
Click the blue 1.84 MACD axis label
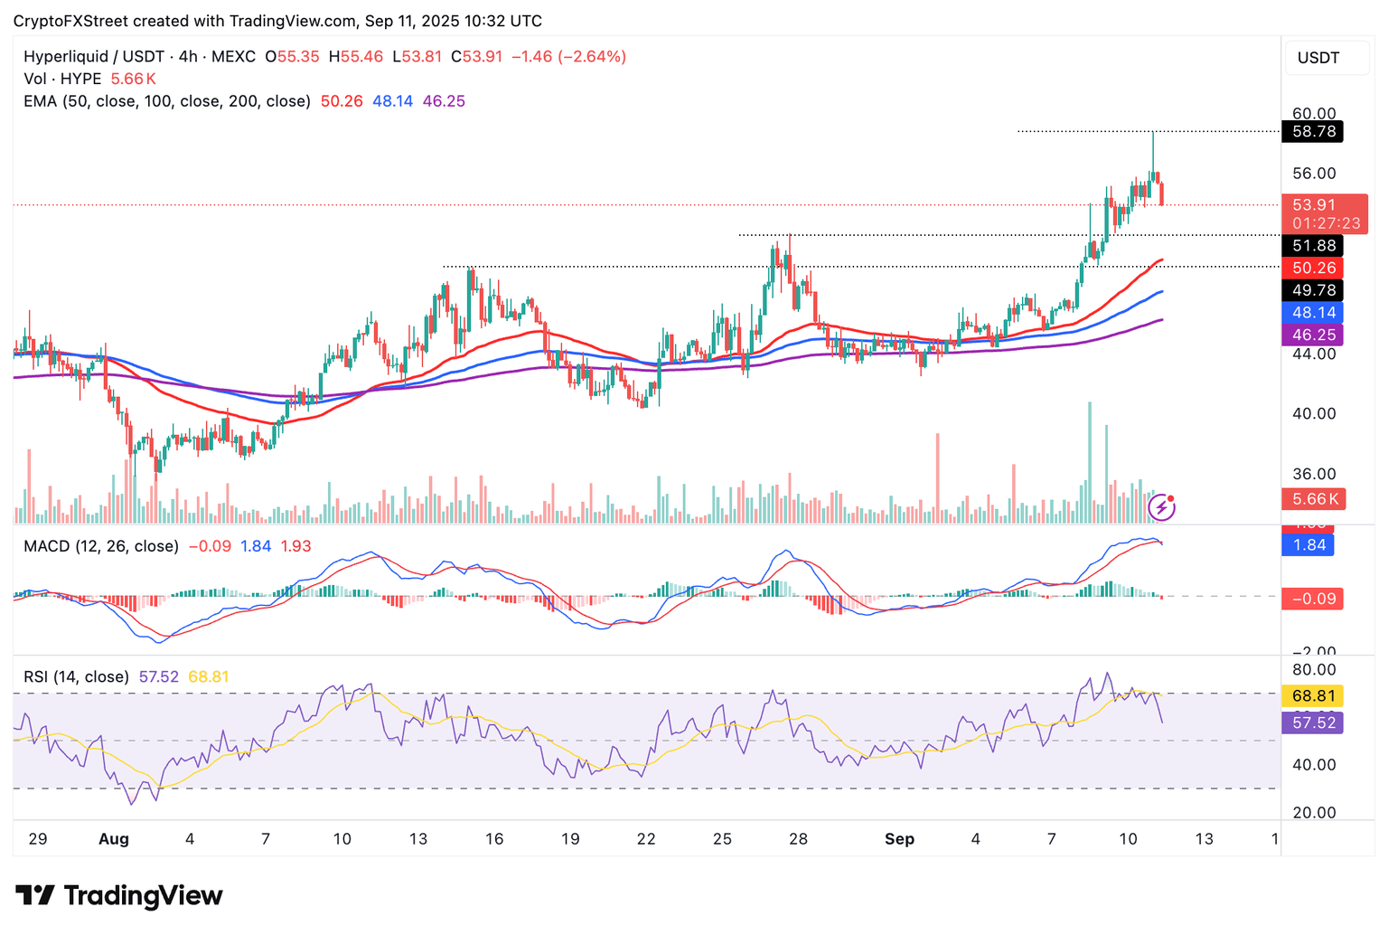tap(1309, 545)
